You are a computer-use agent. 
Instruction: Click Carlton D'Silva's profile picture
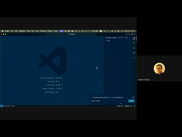point(159,68)
